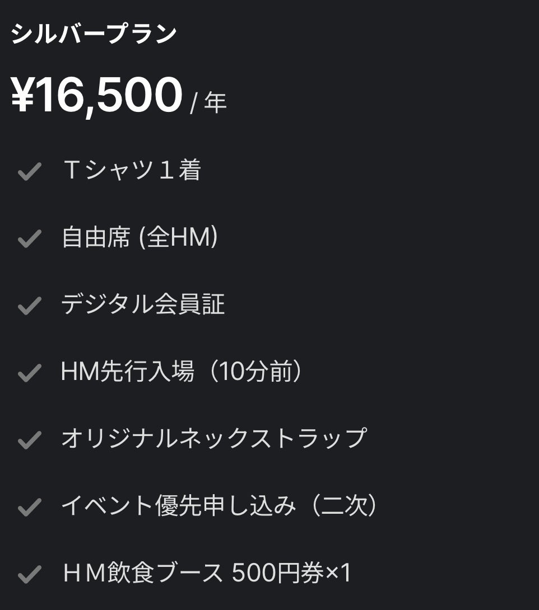Click the checkmark beside Tシャツ1着

[x=29, y=172]
